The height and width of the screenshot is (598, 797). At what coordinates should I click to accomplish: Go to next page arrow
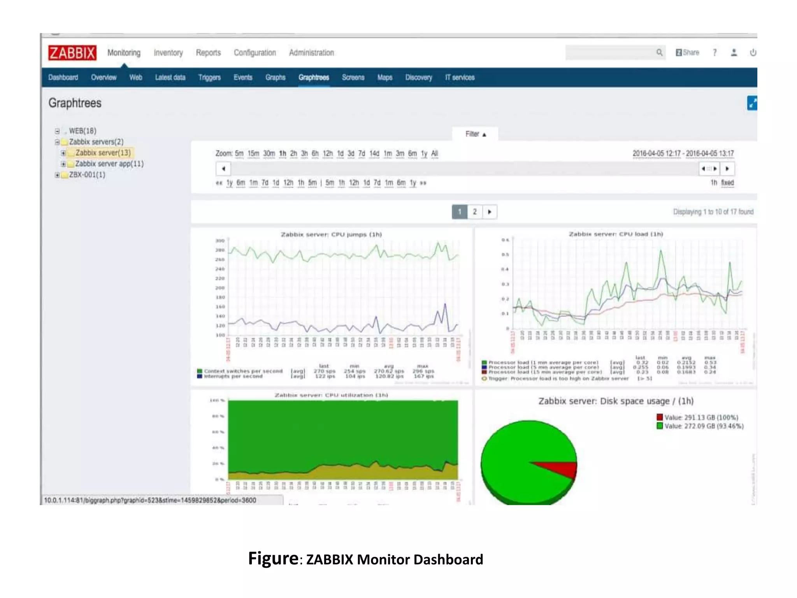490,212
